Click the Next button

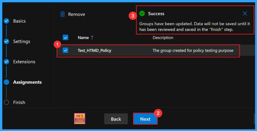145,119
